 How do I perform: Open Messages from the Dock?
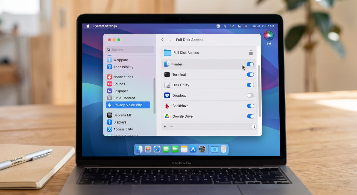click(x=166, y=149)
